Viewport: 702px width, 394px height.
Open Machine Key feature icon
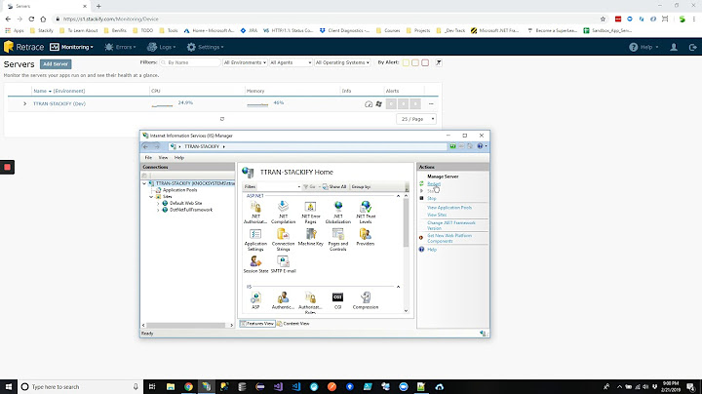310,237
